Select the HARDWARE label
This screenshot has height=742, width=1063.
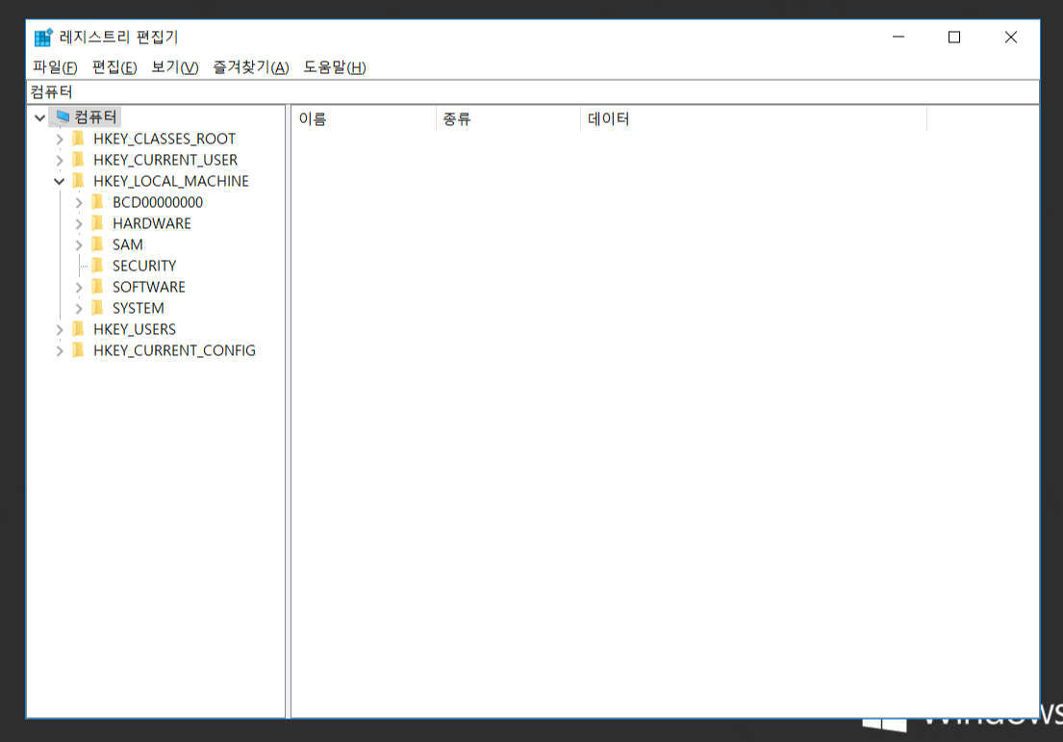point(152,223)
